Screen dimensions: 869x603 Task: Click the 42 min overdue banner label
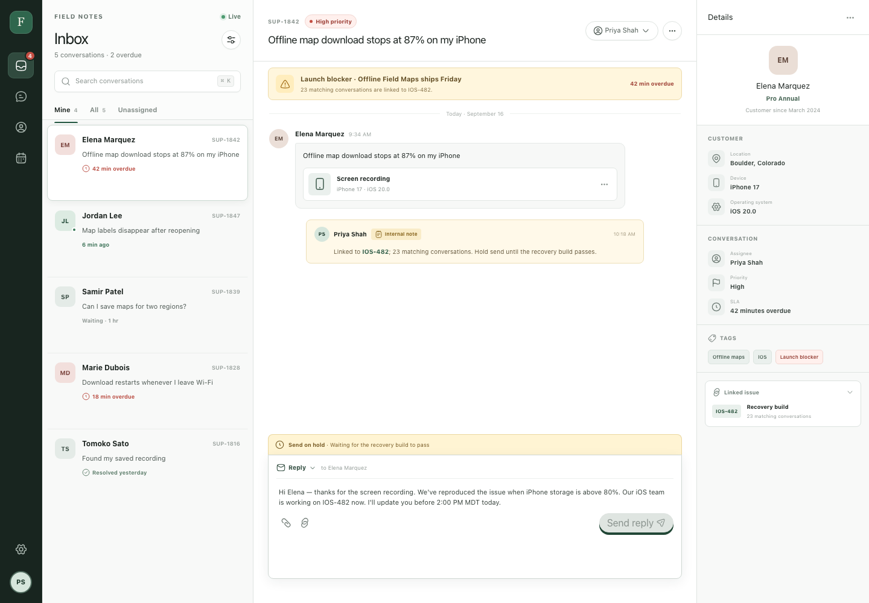652,84
